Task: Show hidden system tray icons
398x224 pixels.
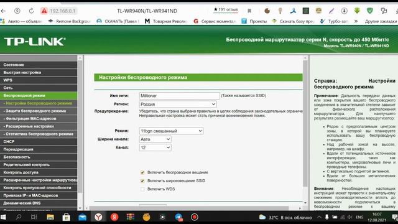Action: click(319, 217)
